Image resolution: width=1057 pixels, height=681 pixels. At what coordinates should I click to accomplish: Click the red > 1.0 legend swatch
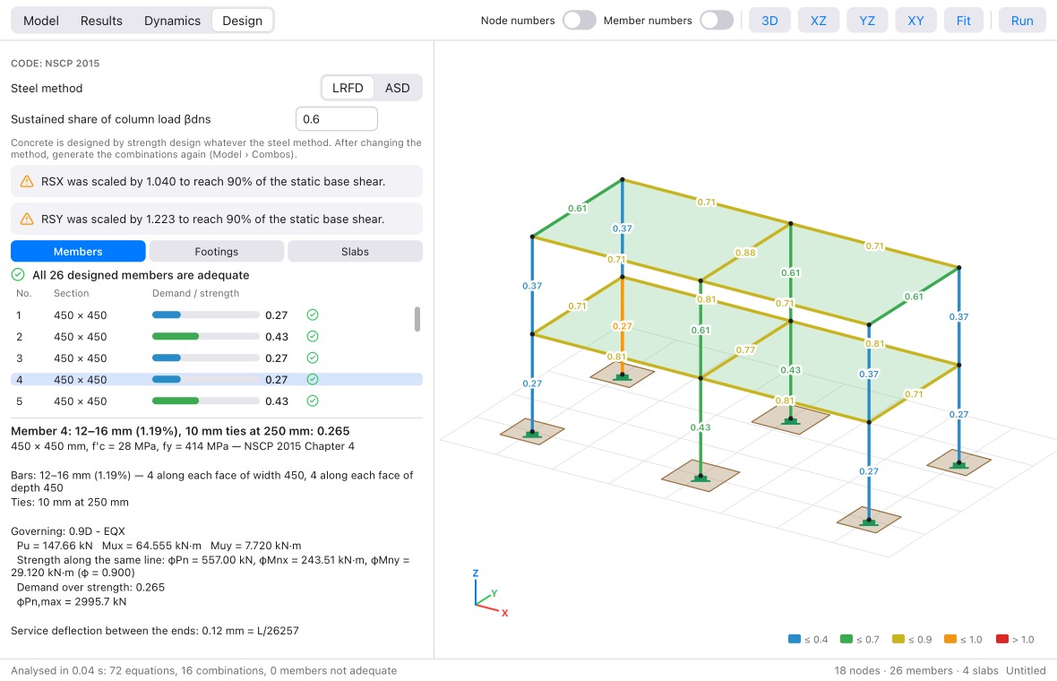(x=1001, y=639)
